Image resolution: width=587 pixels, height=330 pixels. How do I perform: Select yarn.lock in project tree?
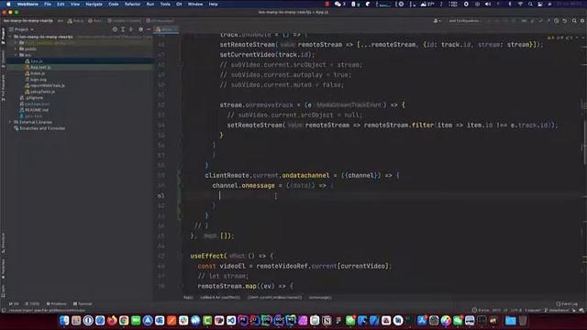click(33, 116)
